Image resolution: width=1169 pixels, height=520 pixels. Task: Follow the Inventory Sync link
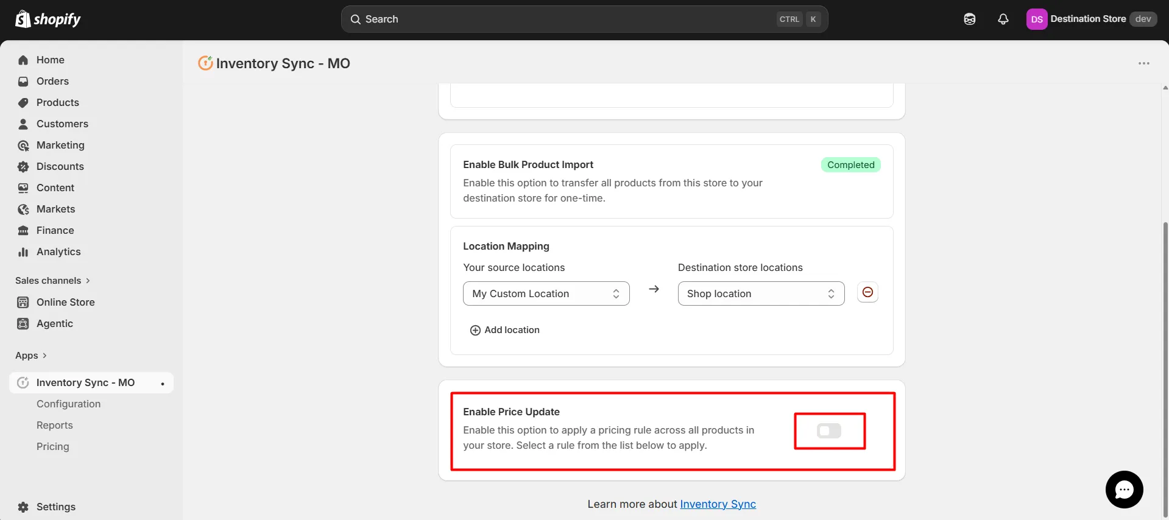[x=718, y=504]
